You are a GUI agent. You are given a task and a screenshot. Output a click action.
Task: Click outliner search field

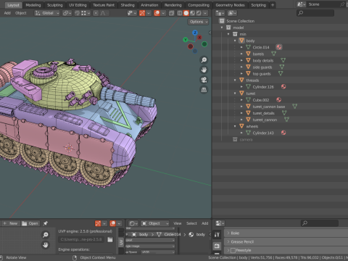pos(315,13)
